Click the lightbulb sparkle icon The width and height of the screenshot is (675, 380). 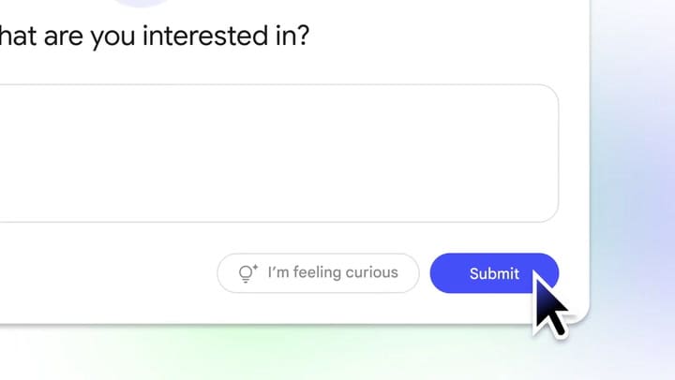[x=247, y=273]
